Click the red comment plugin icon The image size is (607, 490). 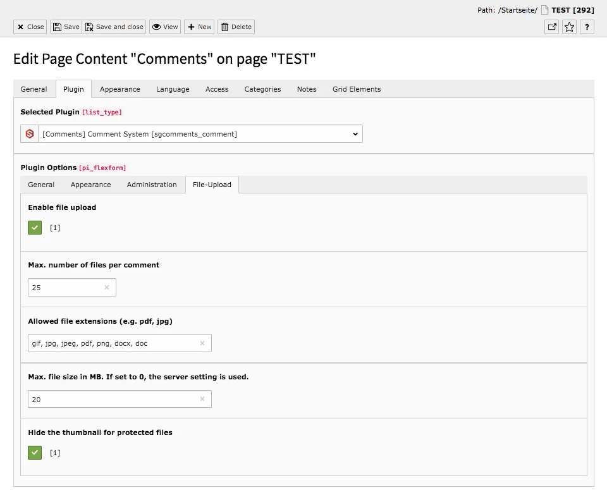[28, 133]
